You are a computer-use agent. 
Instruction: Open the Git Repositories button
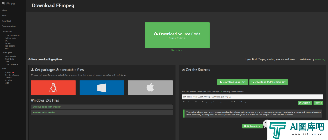coord(252,126)
